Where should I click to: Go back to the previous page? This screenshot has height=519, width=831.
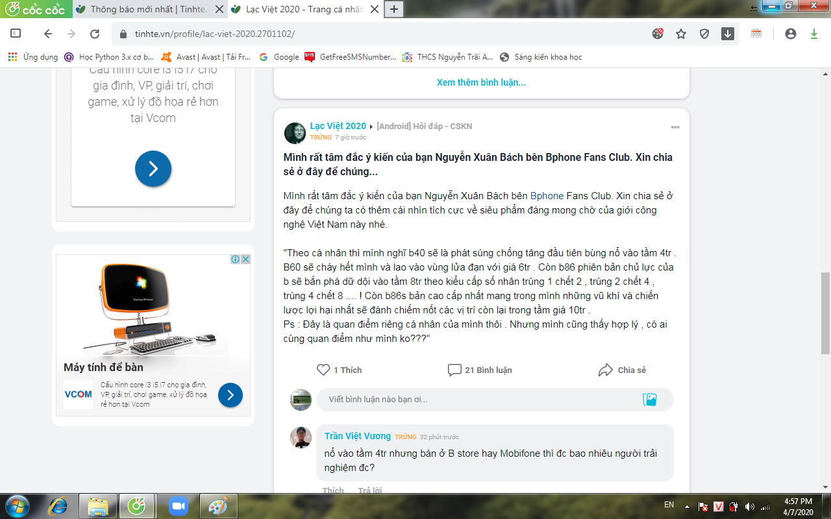(x=48, y=34)
